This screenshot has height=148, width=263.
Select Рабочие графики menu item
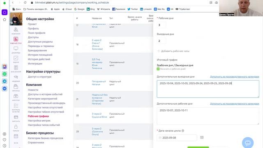pyautogui.click(x=38, y=116)
